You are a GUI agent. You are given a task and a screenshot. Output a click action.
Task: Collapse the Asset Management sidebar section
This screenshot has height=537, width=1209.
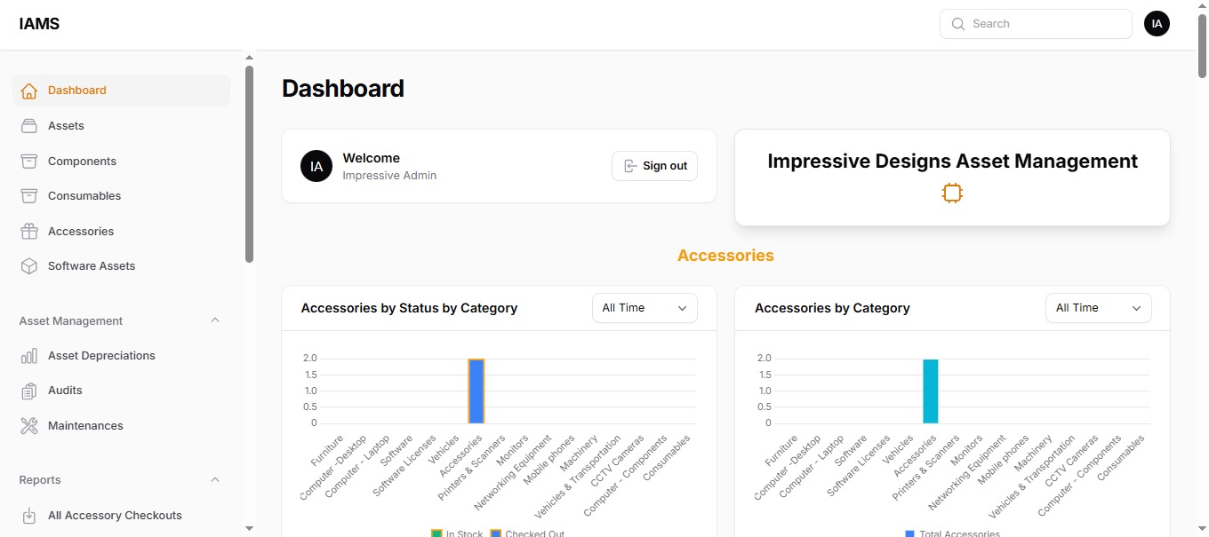[214, 320]
